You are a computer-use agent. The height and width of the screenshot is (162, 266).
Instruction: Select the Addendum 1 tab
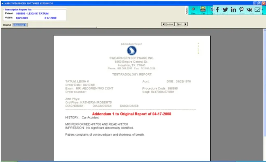coord(20,25)
